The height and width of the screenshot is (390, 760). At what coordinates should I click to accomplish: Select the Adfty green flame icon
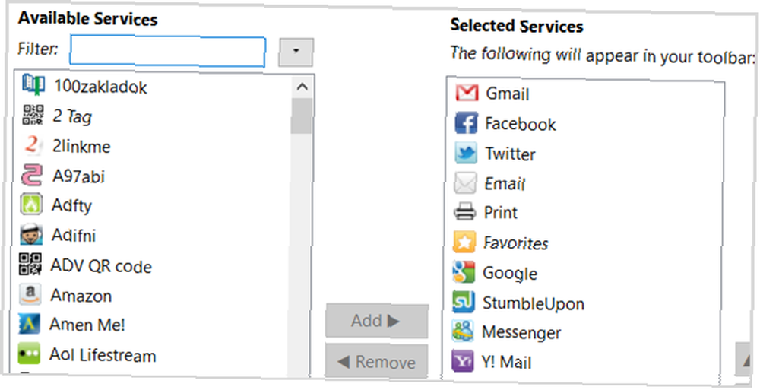pyautogui.click(x=31, y=205)
